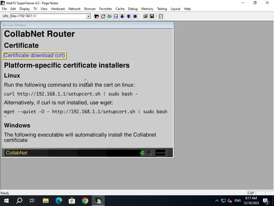274x206 pixels.
Task: Click the muted volume tray icon
Action: pos(230,201)
